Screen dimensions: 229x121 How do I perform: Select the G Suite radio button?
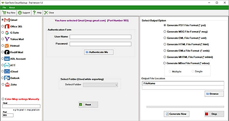[3, 33]
